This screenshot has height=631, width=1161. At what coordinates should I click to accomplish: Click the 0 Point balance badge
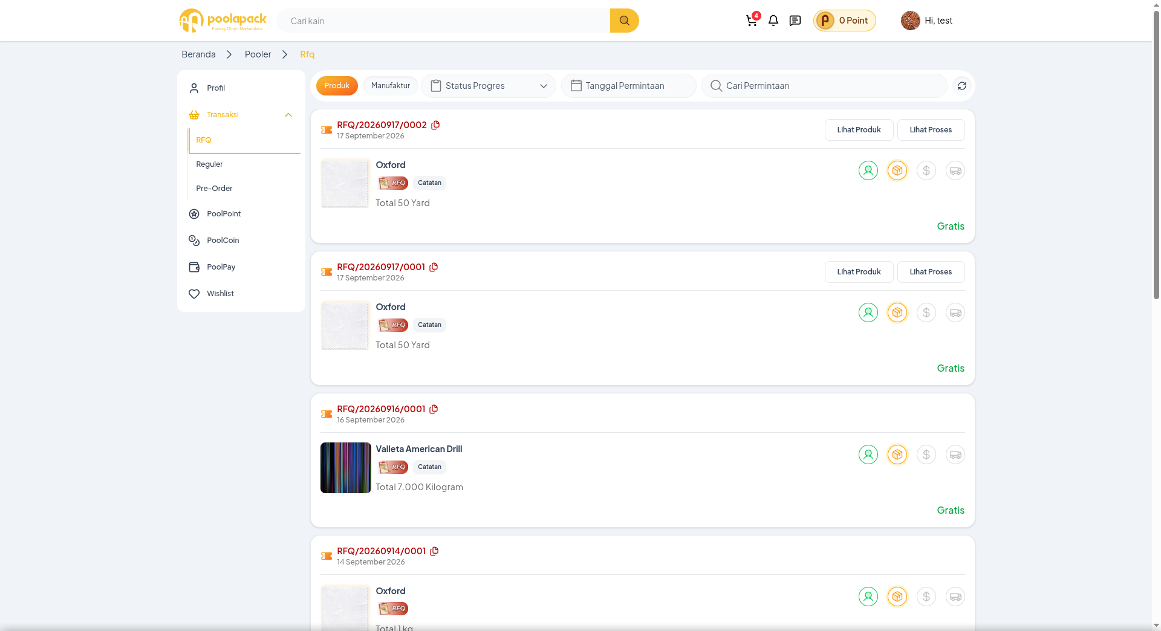click(845, 21)
